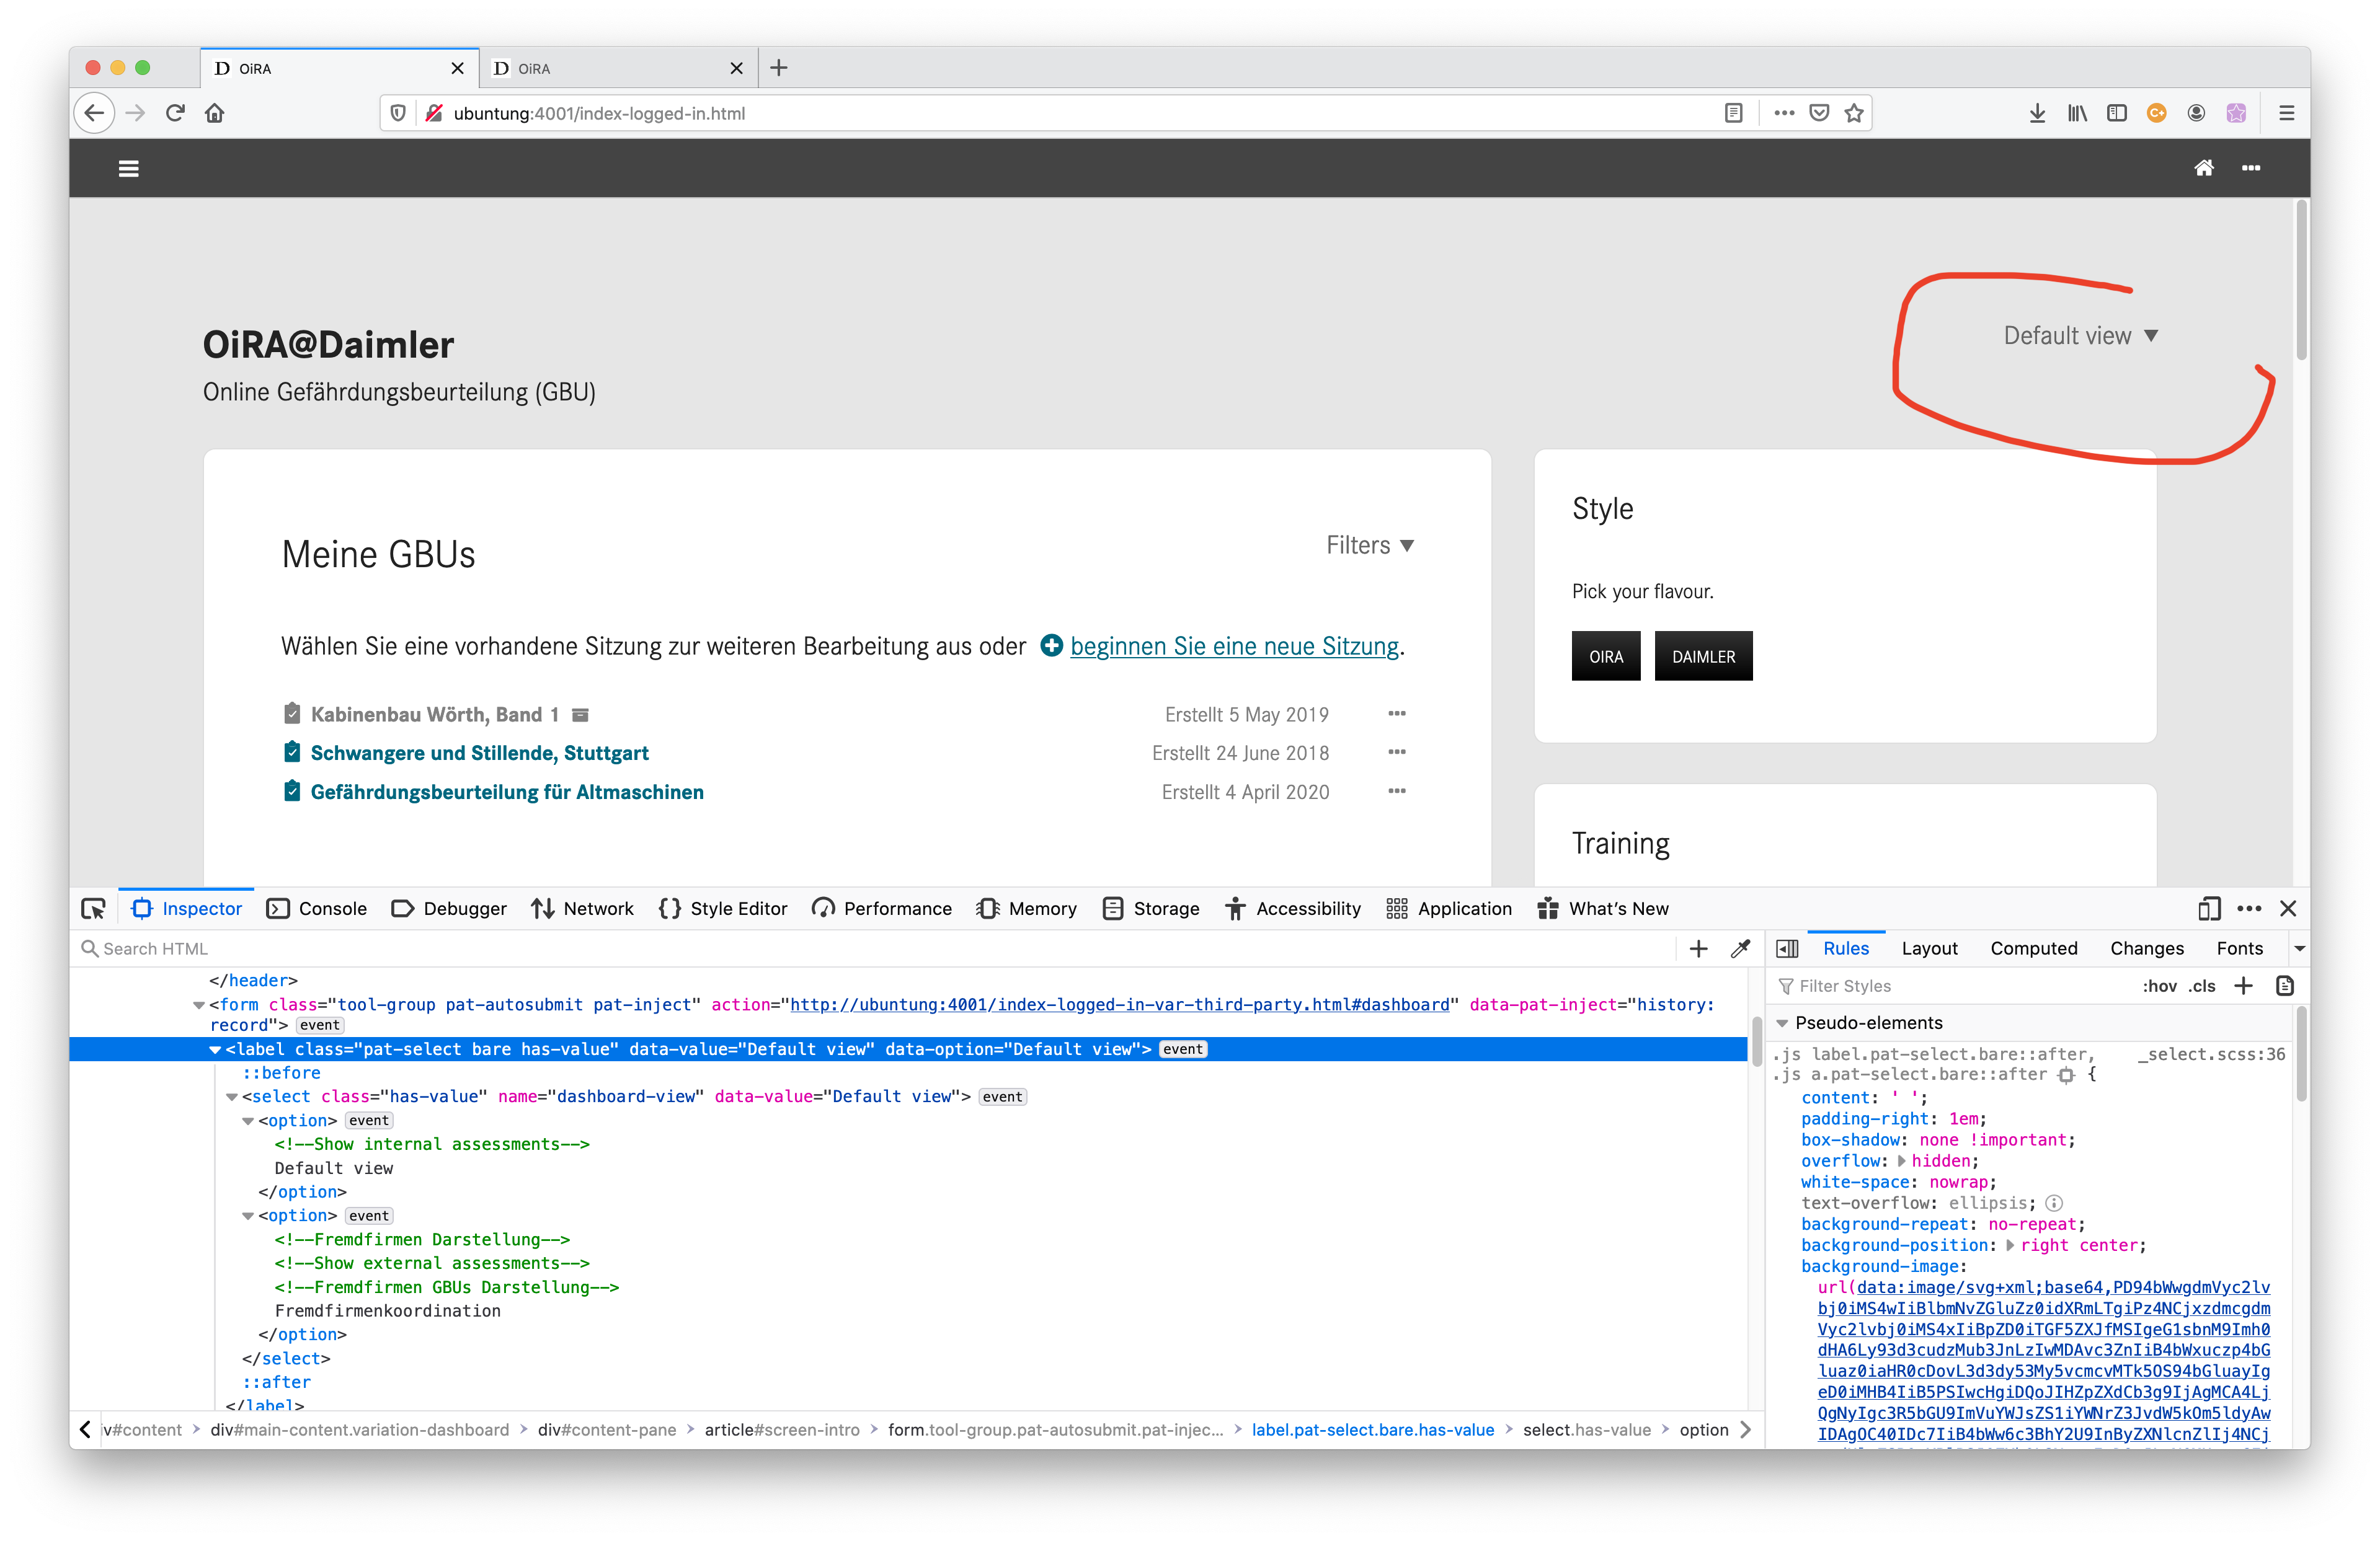Open the Default view dropdown
The height and width of the screenshot is (1541, 2380).
[x=2080, y=336]
